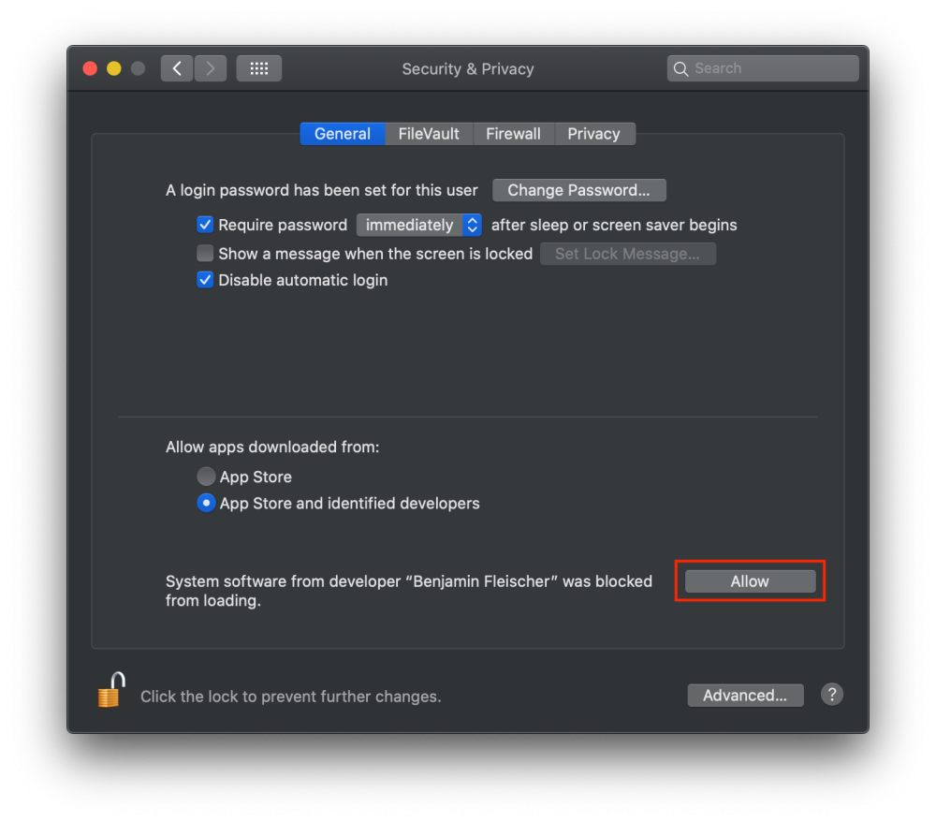Select App Store radio option

coord(206,477)
